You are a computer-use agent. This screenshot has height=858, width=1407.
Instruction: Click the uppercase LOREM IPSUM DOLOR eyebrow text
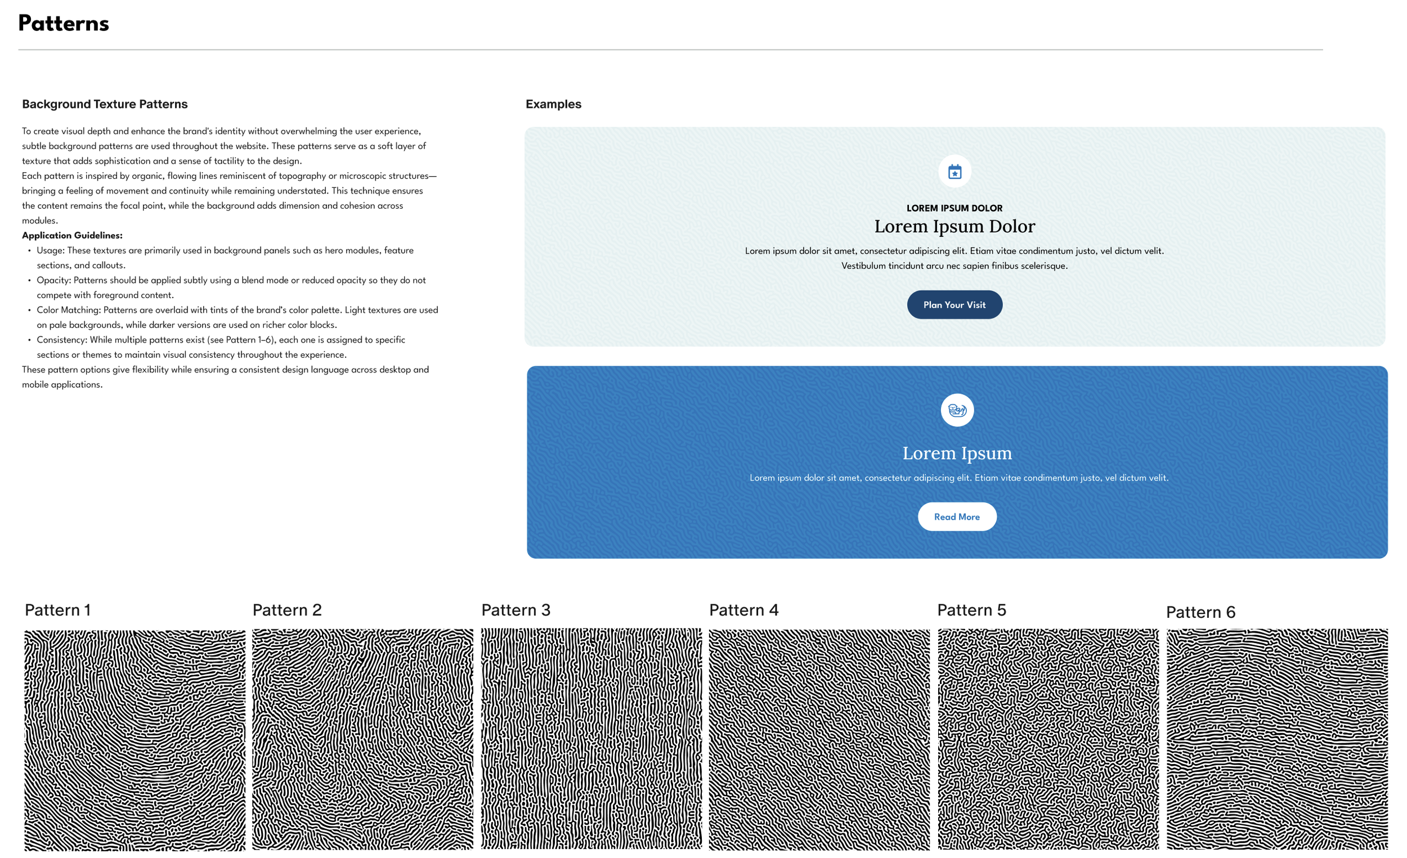pos(954,208)
